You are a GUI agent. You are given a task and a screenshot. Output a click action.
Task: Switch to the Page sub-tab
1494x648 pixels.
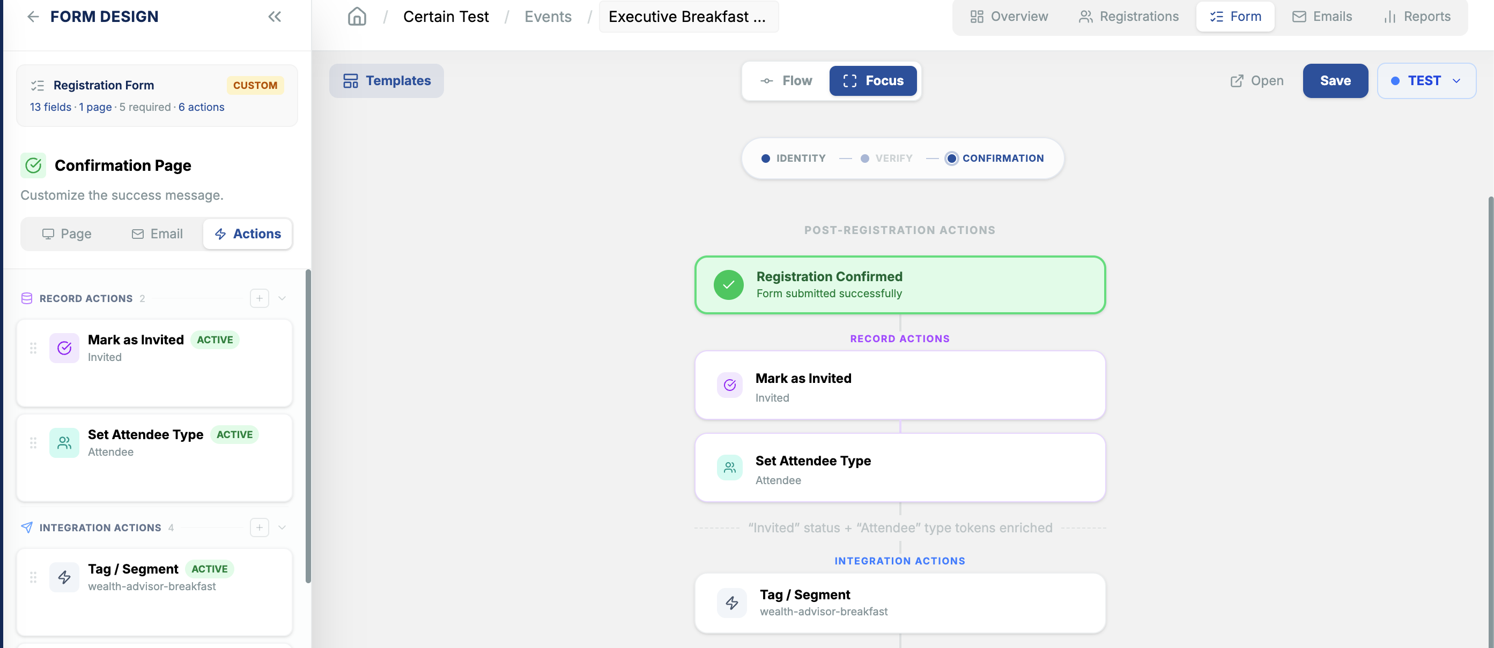[x=66, y=234]
